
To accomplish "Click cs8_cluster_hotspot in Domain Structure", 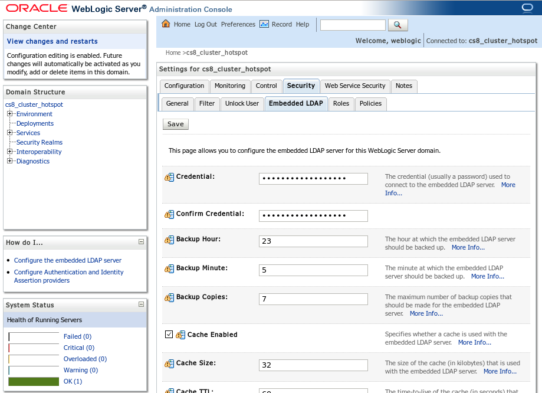I will coord(34,104).
